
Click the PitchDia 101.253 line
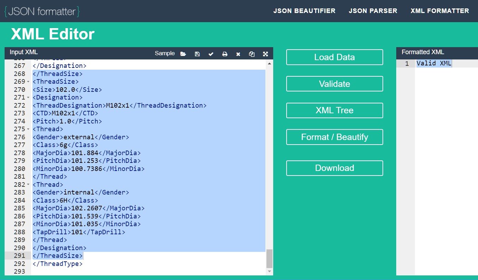86,161
